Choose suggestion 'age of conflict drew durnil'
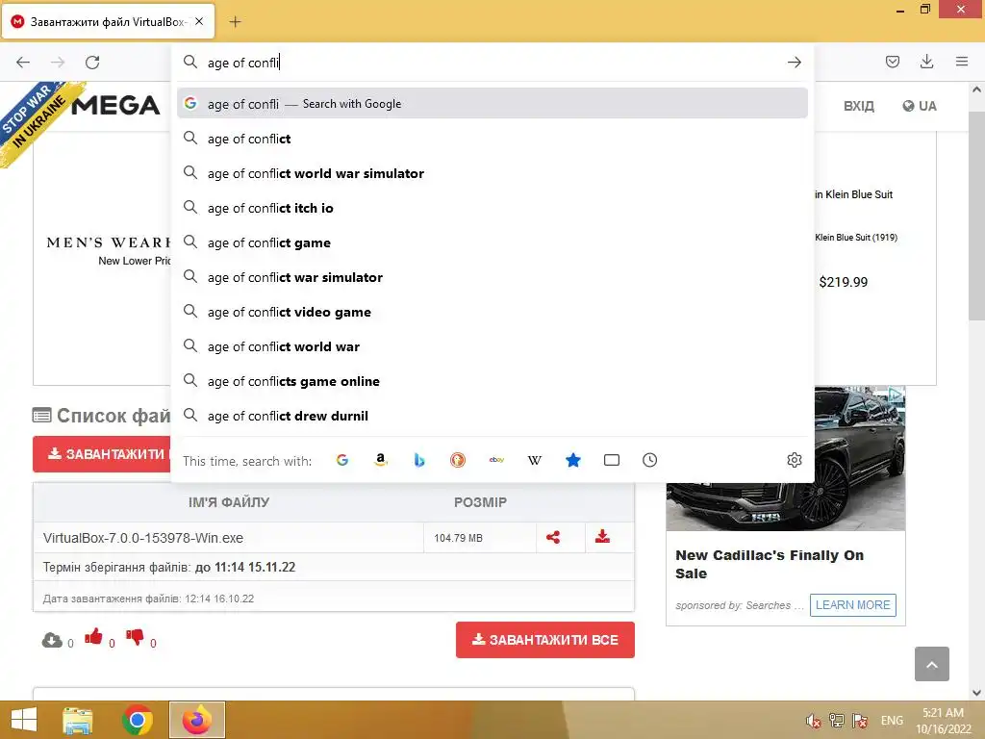 coord(492,416)
